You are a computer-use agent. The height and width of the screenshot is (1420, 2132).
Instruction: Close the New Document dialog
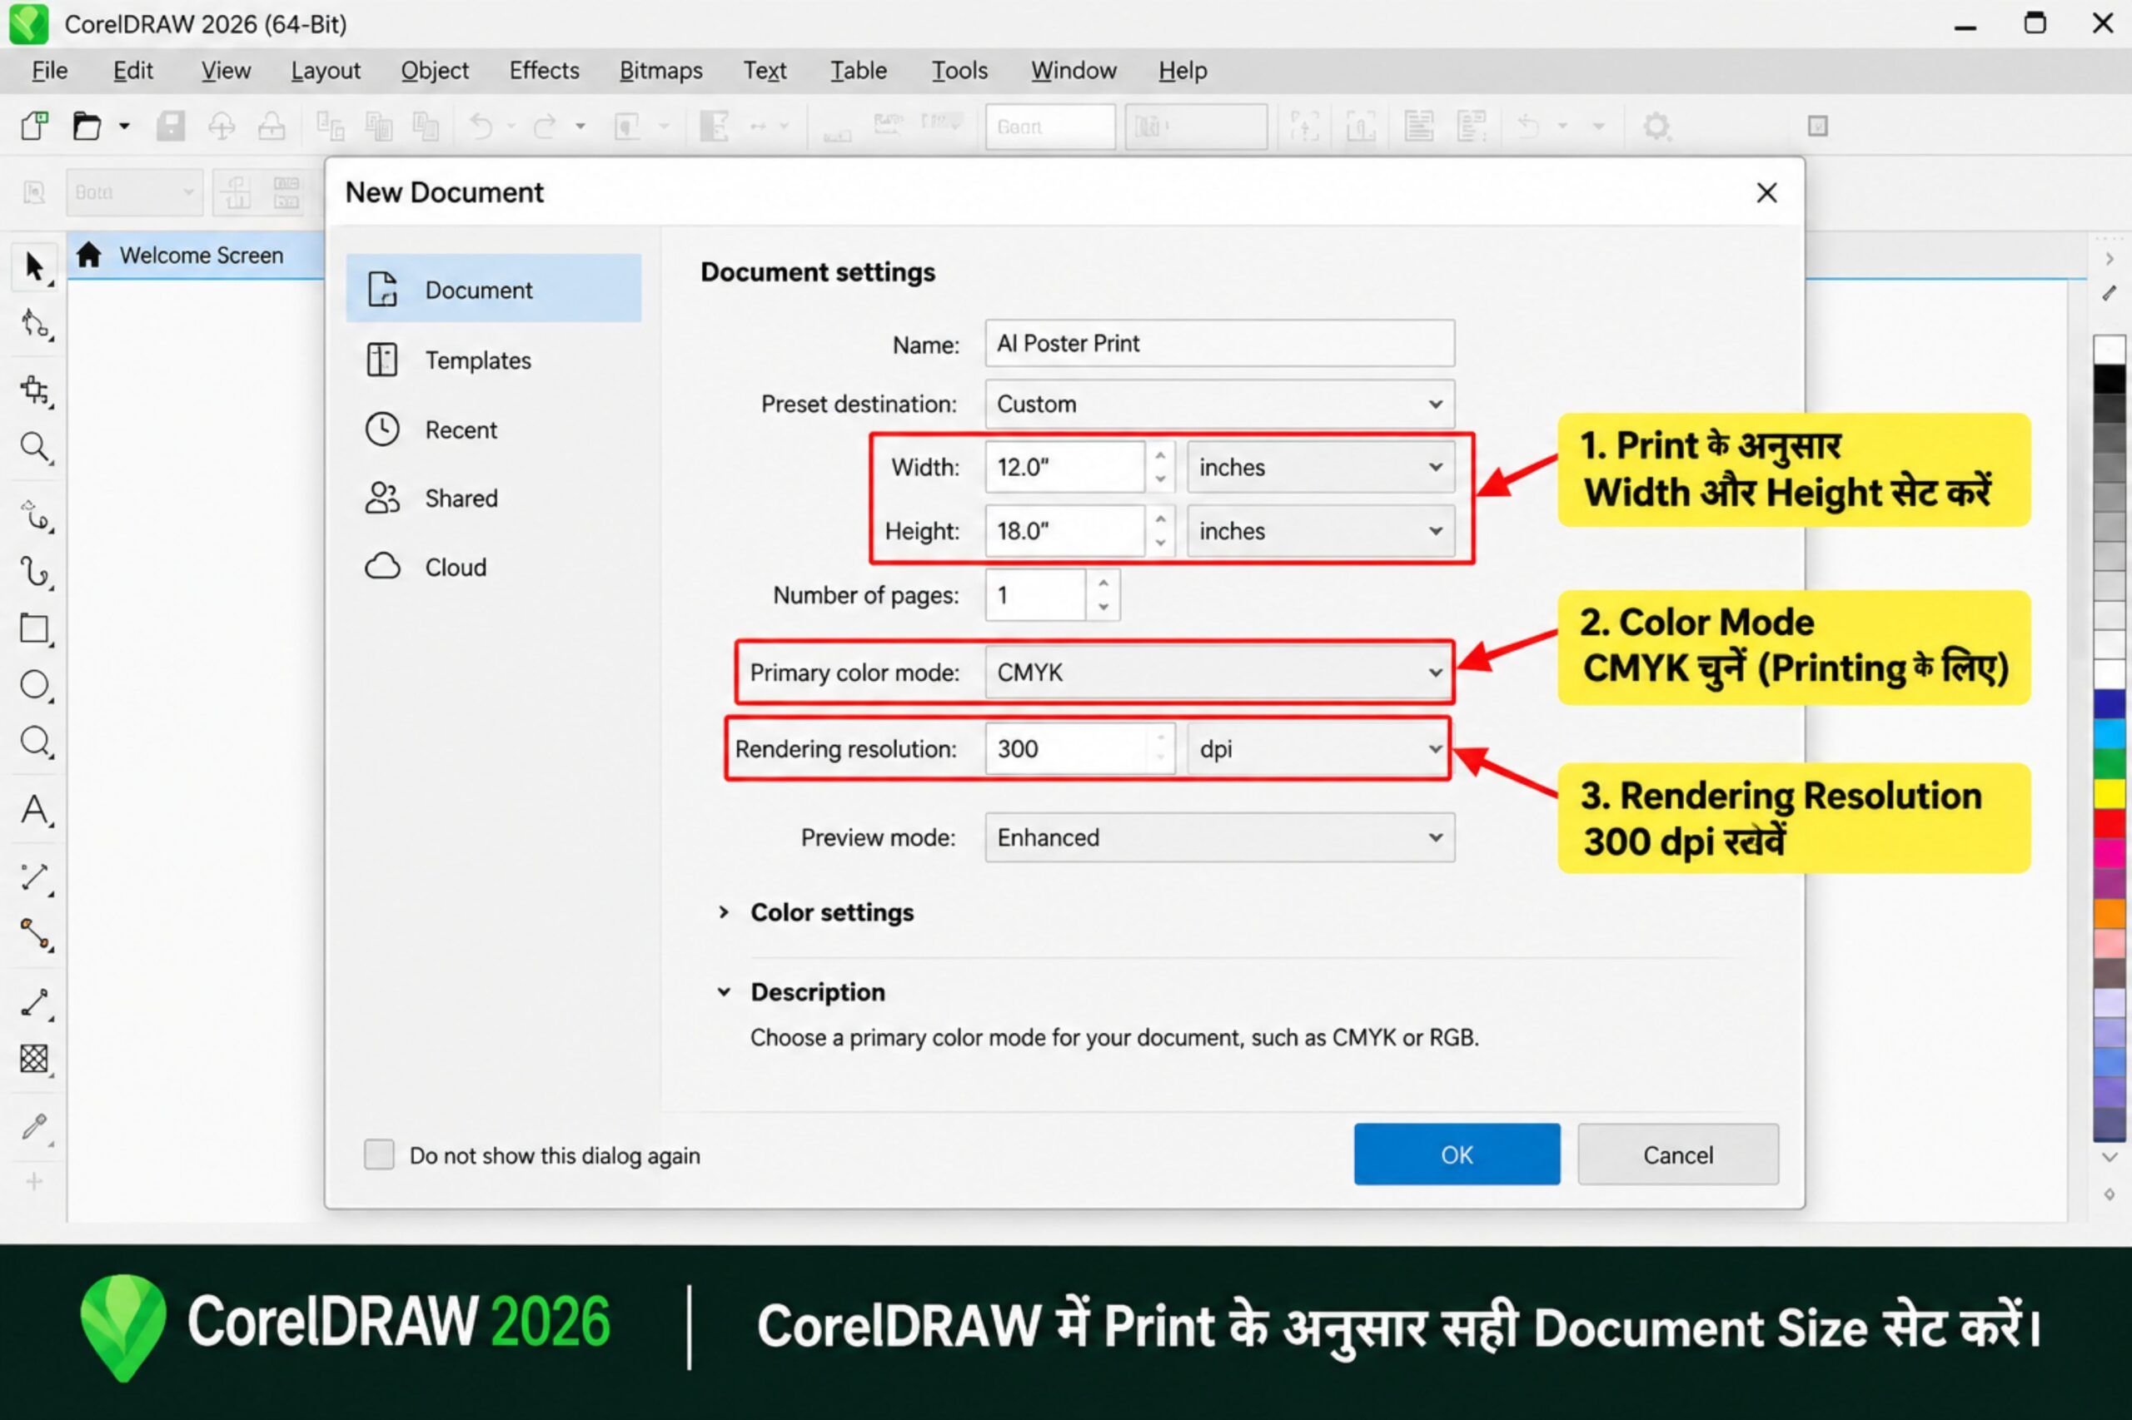pos(1766,192)
